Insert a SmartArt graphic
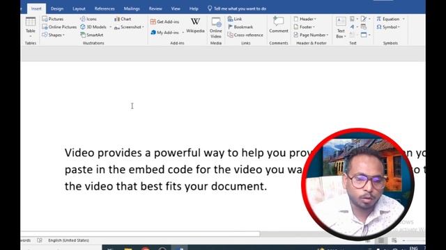The height and width of the screenshot is (250, 446). click(91, 35)
